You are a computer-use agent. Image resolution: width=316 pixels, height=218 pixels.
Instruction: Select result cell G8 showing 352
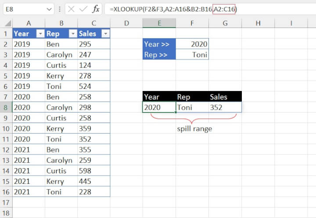pos(225,107)
